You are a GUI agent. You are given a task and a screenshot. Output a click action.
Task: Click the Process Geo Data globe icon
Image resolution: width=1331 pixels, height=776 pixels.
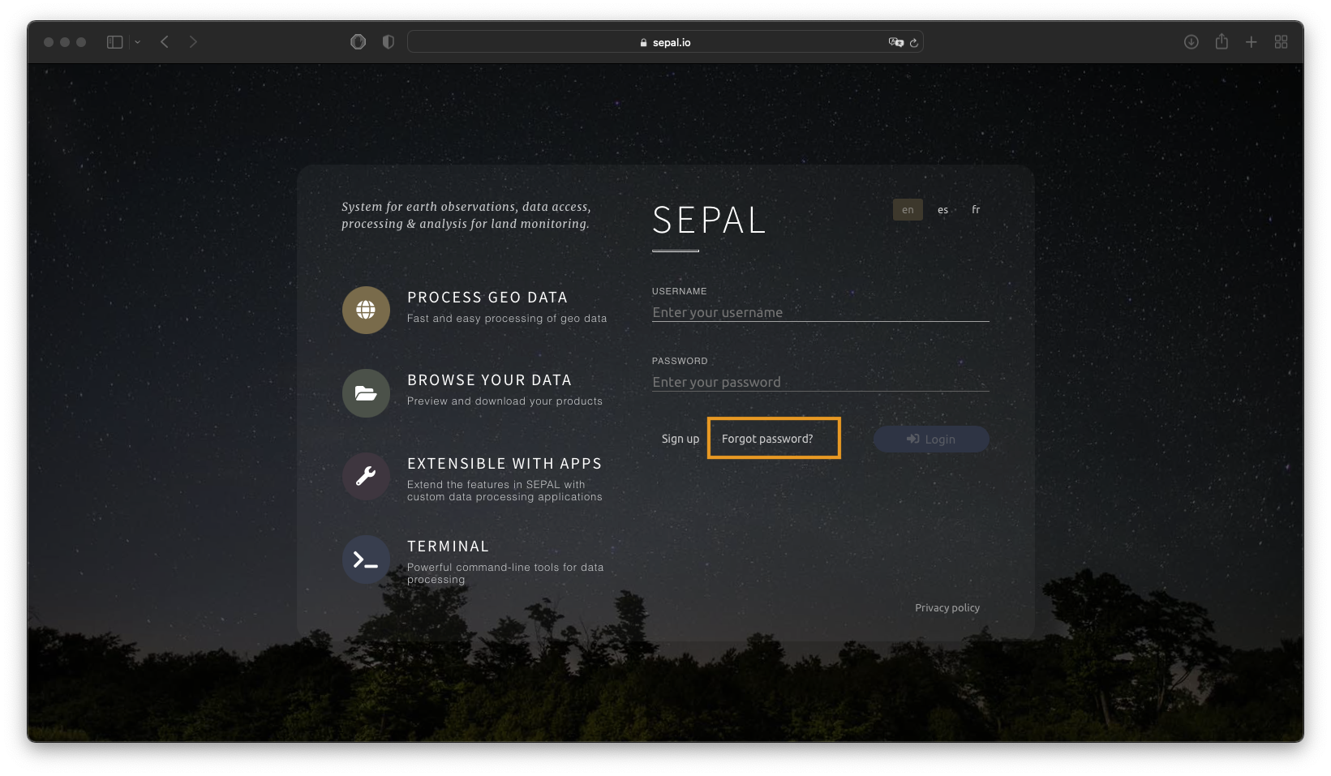pos(366,310)
